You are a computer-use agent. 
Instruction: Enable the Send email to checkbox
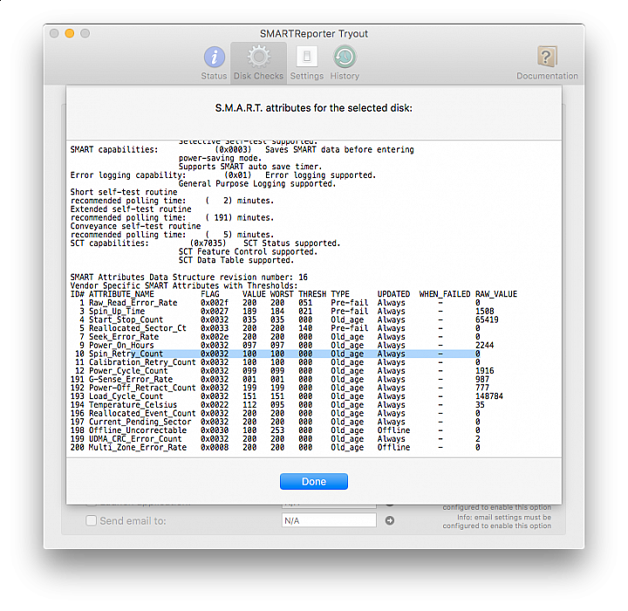91,520
